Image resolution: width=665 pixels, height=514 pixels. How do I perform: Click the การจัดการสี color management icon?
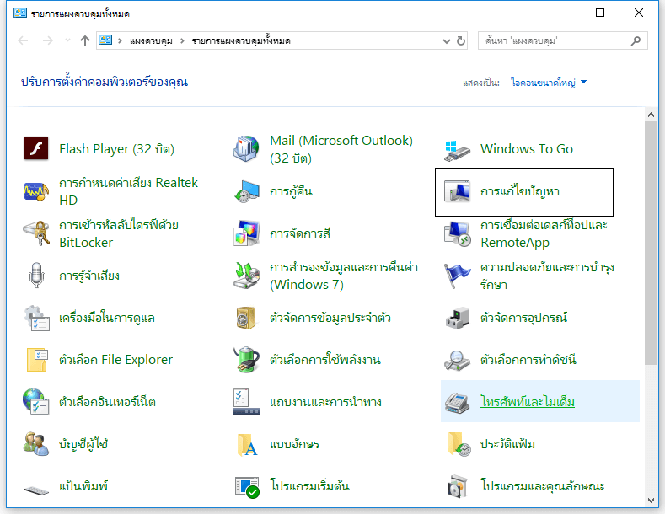click(x=246, y=233)
